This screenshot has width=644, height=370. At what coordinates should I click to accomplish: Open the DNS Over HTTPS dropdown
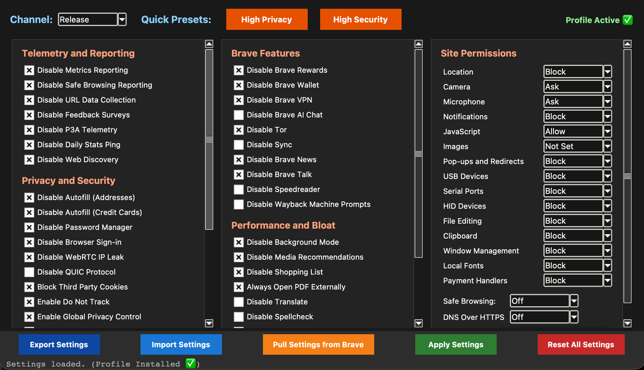pyautogui.click(x=544, y=317)
